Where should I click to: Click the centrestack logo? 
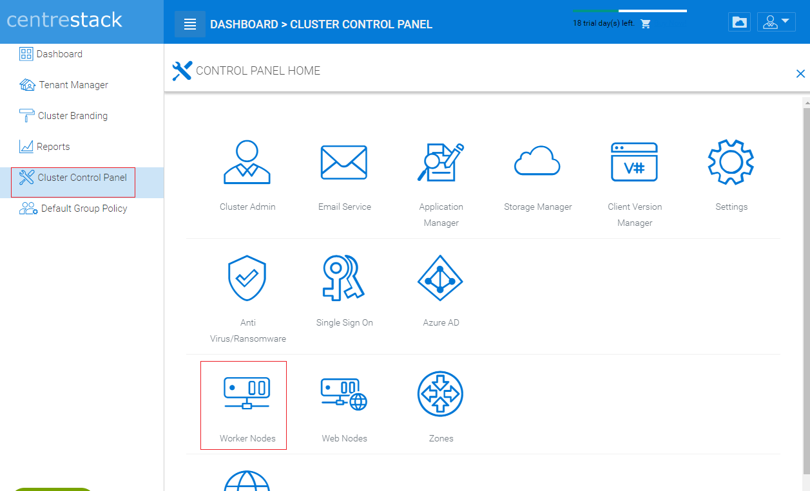64,20
